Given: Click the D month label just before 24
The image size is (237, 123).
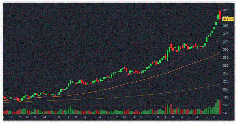Looking at the screenshot, I should (x=35, y=117).
